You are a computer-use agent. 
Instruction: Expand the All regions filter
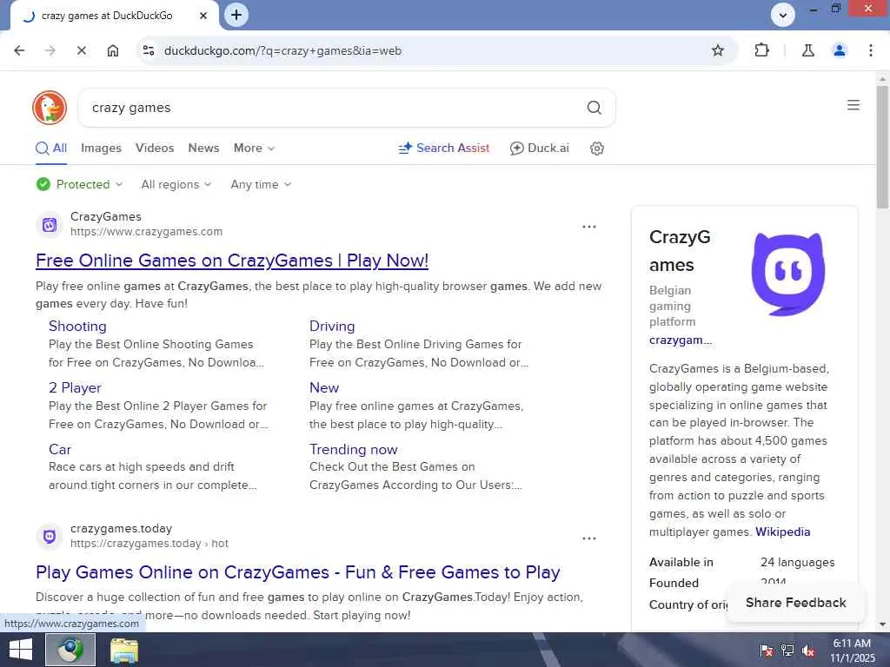176,184
